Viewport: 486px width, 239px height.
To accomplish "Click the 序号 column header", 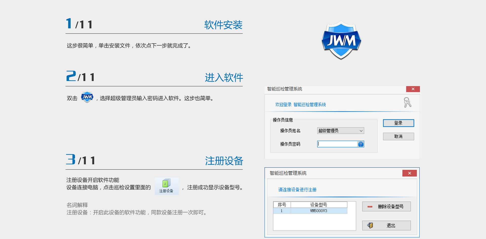I will pyautogui.click(x=282, y=205).
